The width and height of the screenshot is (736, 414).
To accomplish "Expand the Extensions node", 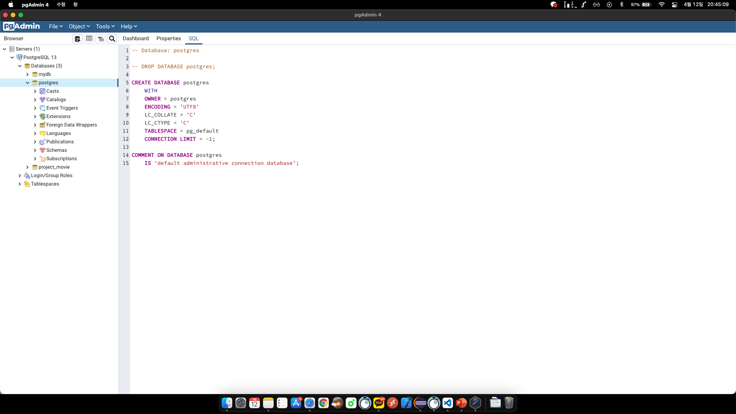I will (x=35, y=117).
